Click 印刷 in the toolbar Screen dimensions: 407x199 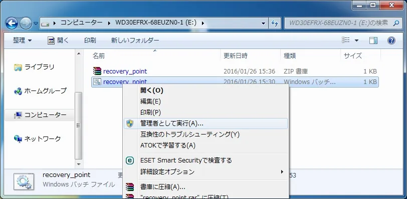[90, 40]
